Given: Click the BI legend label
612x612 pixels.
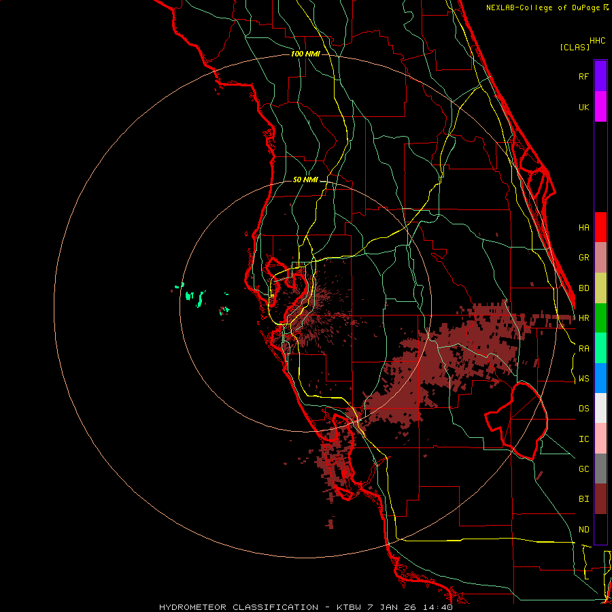Looking at the screenshot, I should (583, 499).
